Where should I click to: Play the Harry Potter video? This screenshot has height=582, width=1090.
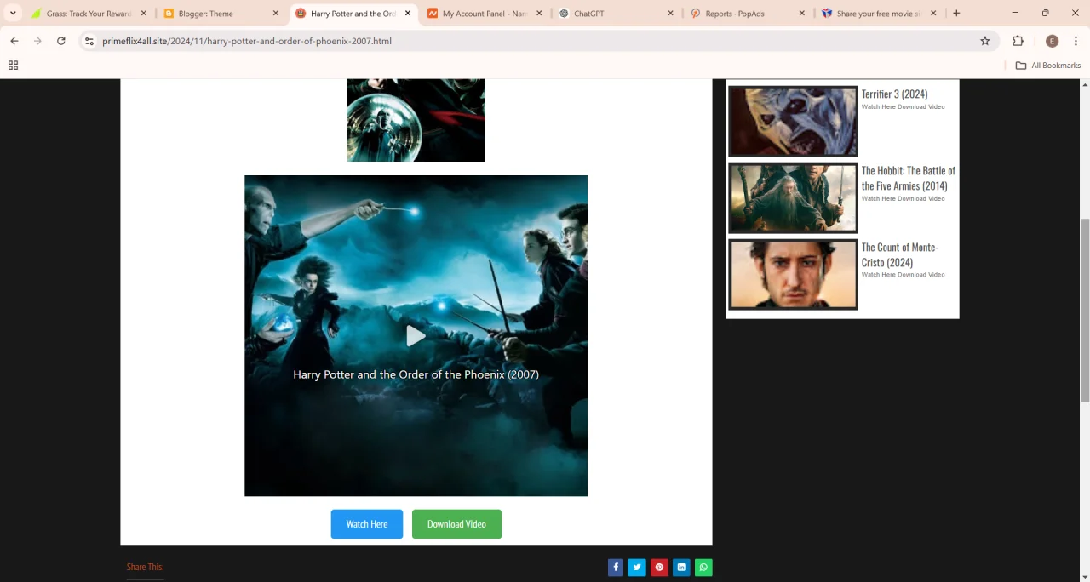pos(416,336)
